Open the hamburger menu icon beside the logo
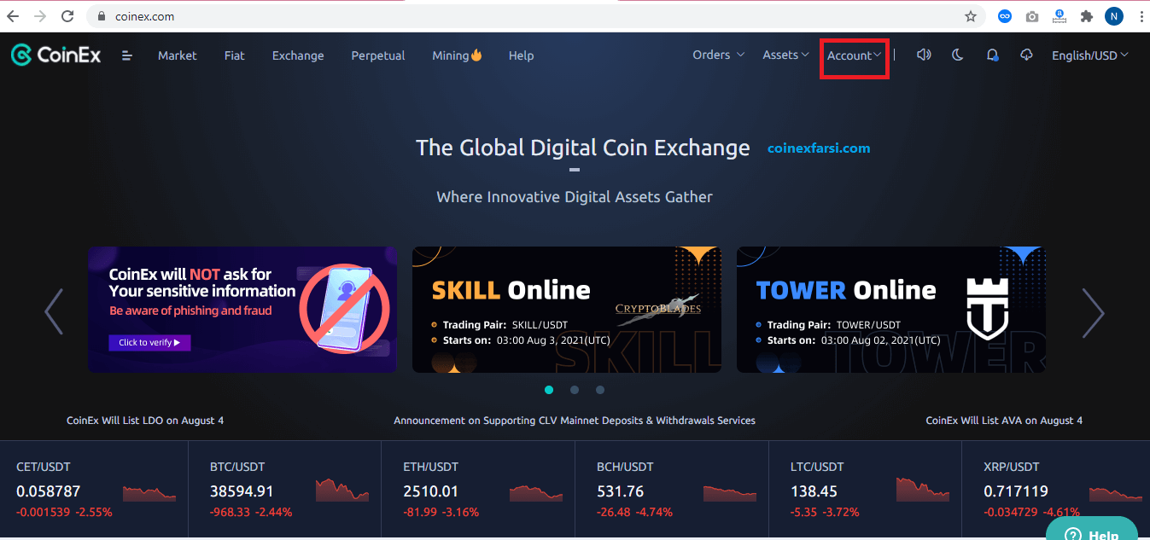The height and width of the screenshot is (540, 1150). [127, 55]
